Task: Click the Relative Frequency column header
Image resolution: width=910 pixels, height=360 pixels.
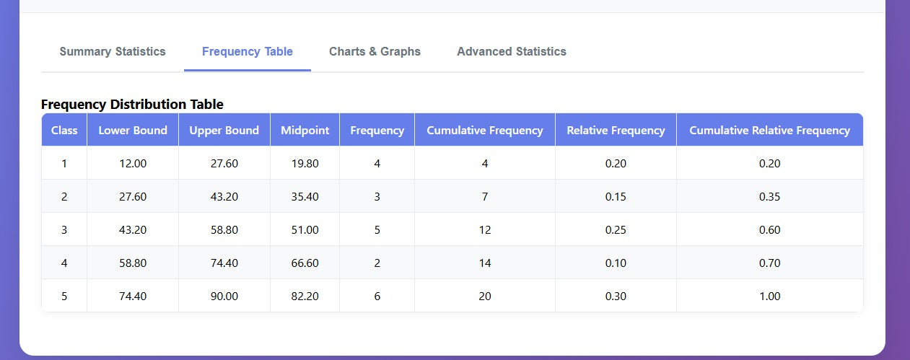Action: (x=616, y=131)
